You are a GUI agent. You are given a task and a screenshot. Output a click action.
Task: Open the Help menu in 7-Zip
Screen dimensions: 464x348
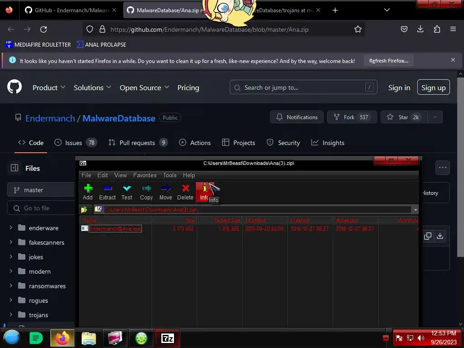(x=189, y=175)
